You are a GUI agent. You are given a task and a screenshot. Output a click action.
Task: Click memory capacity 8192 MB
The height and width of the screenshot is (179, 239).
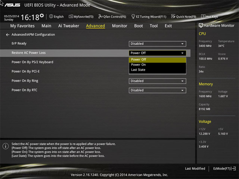tap(205, 109)
